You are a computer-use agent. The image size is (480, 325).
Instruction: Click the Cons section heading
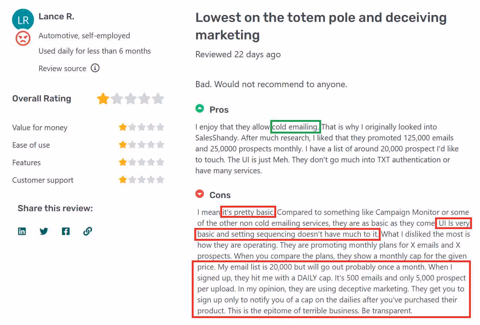(x=221, y=195)
